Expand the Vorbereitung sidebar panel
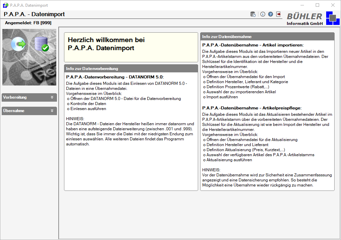Image resolution: width=341 pixels, height=240 pixels. click(x=29, y=97)
